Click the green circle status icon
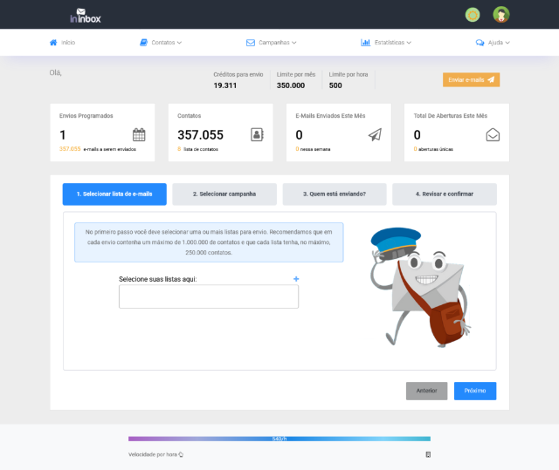The image size is (559, 470). 473,14
